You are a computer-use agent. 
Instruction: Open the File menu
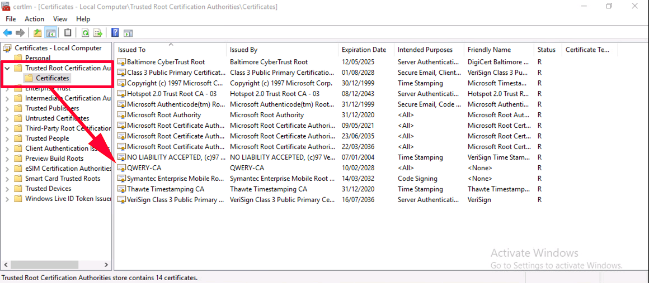click(11, 19)
